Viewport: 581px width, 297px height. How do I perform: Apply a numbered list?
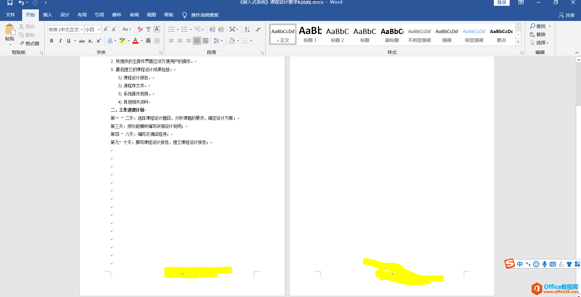tap(185, 29)
